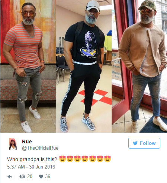
Task: Click the reply arrow icon
Action: coord(10,177)
